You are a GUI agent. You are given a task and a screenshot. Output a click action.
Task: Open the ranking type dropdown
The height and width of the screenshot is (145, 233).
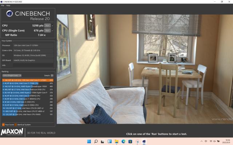tap(12, 75)
